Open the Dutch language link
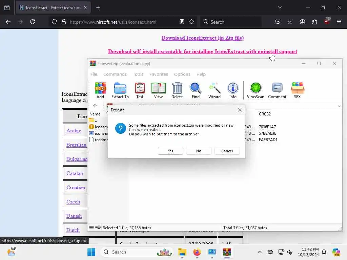 pos(73,230)
